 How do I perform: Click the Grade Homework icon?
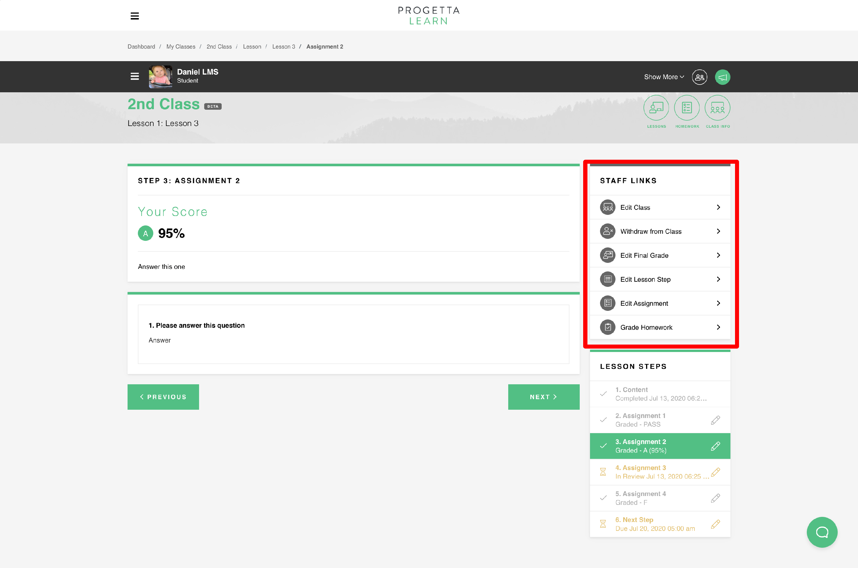pos(608,327)
